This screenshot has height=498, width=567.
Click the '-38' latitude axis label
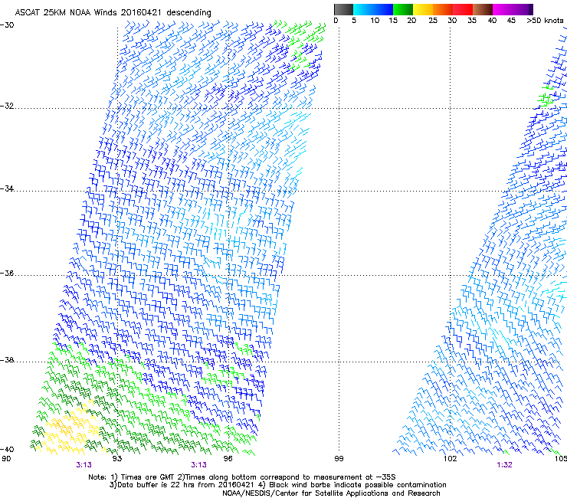(x=7, y=360)
